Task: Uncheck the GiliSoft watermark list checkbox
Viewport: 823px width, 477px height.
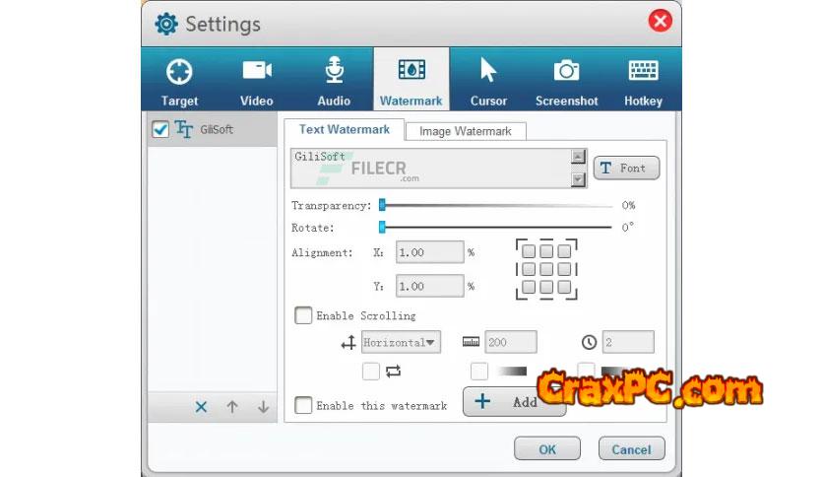Action: click(x=160, y=129)
